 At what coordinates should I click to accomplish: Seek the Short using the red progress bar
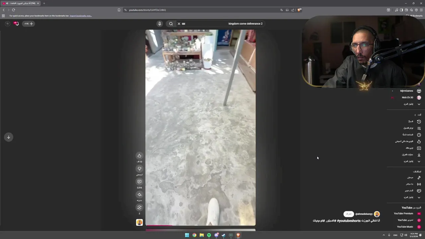[x=201, y=226]
